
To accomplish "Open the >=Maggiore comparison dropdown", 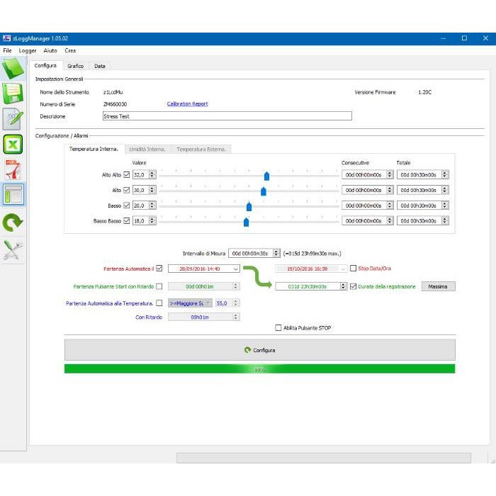I will (190, 303).
